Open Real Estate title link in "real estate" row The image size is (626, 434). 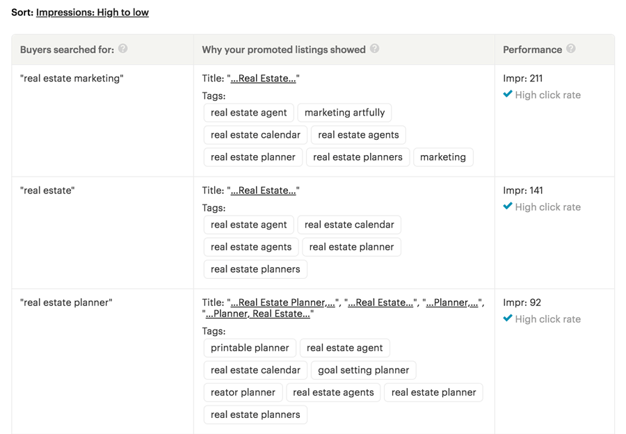point(263,191)
